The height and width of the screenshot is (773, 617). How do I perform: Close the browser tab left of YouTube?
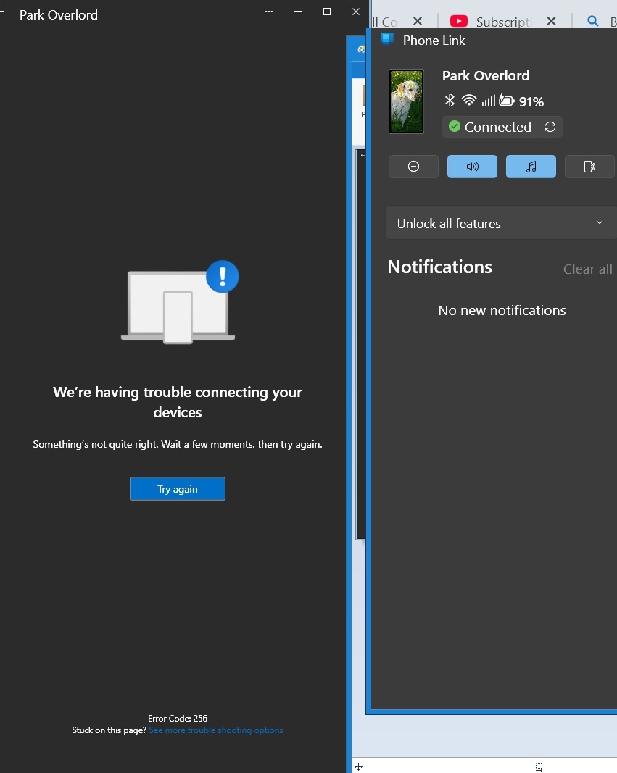pos(417,21)
